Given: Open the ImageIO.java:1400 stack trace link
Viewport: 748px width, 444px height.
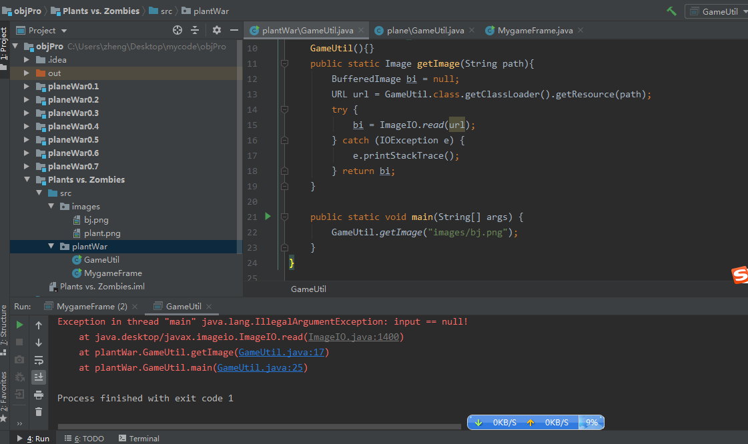Looking at the screenshot, I should point(354,337).
